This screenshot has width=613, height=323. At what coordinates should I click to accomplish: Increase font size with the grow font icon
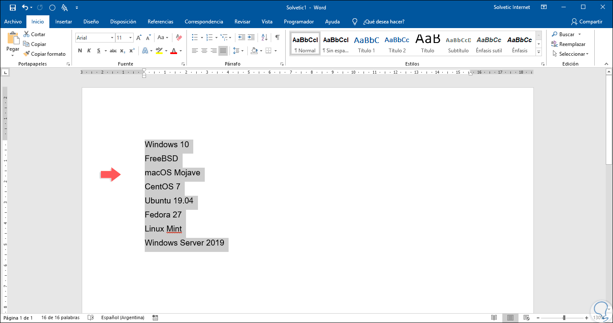139,38
